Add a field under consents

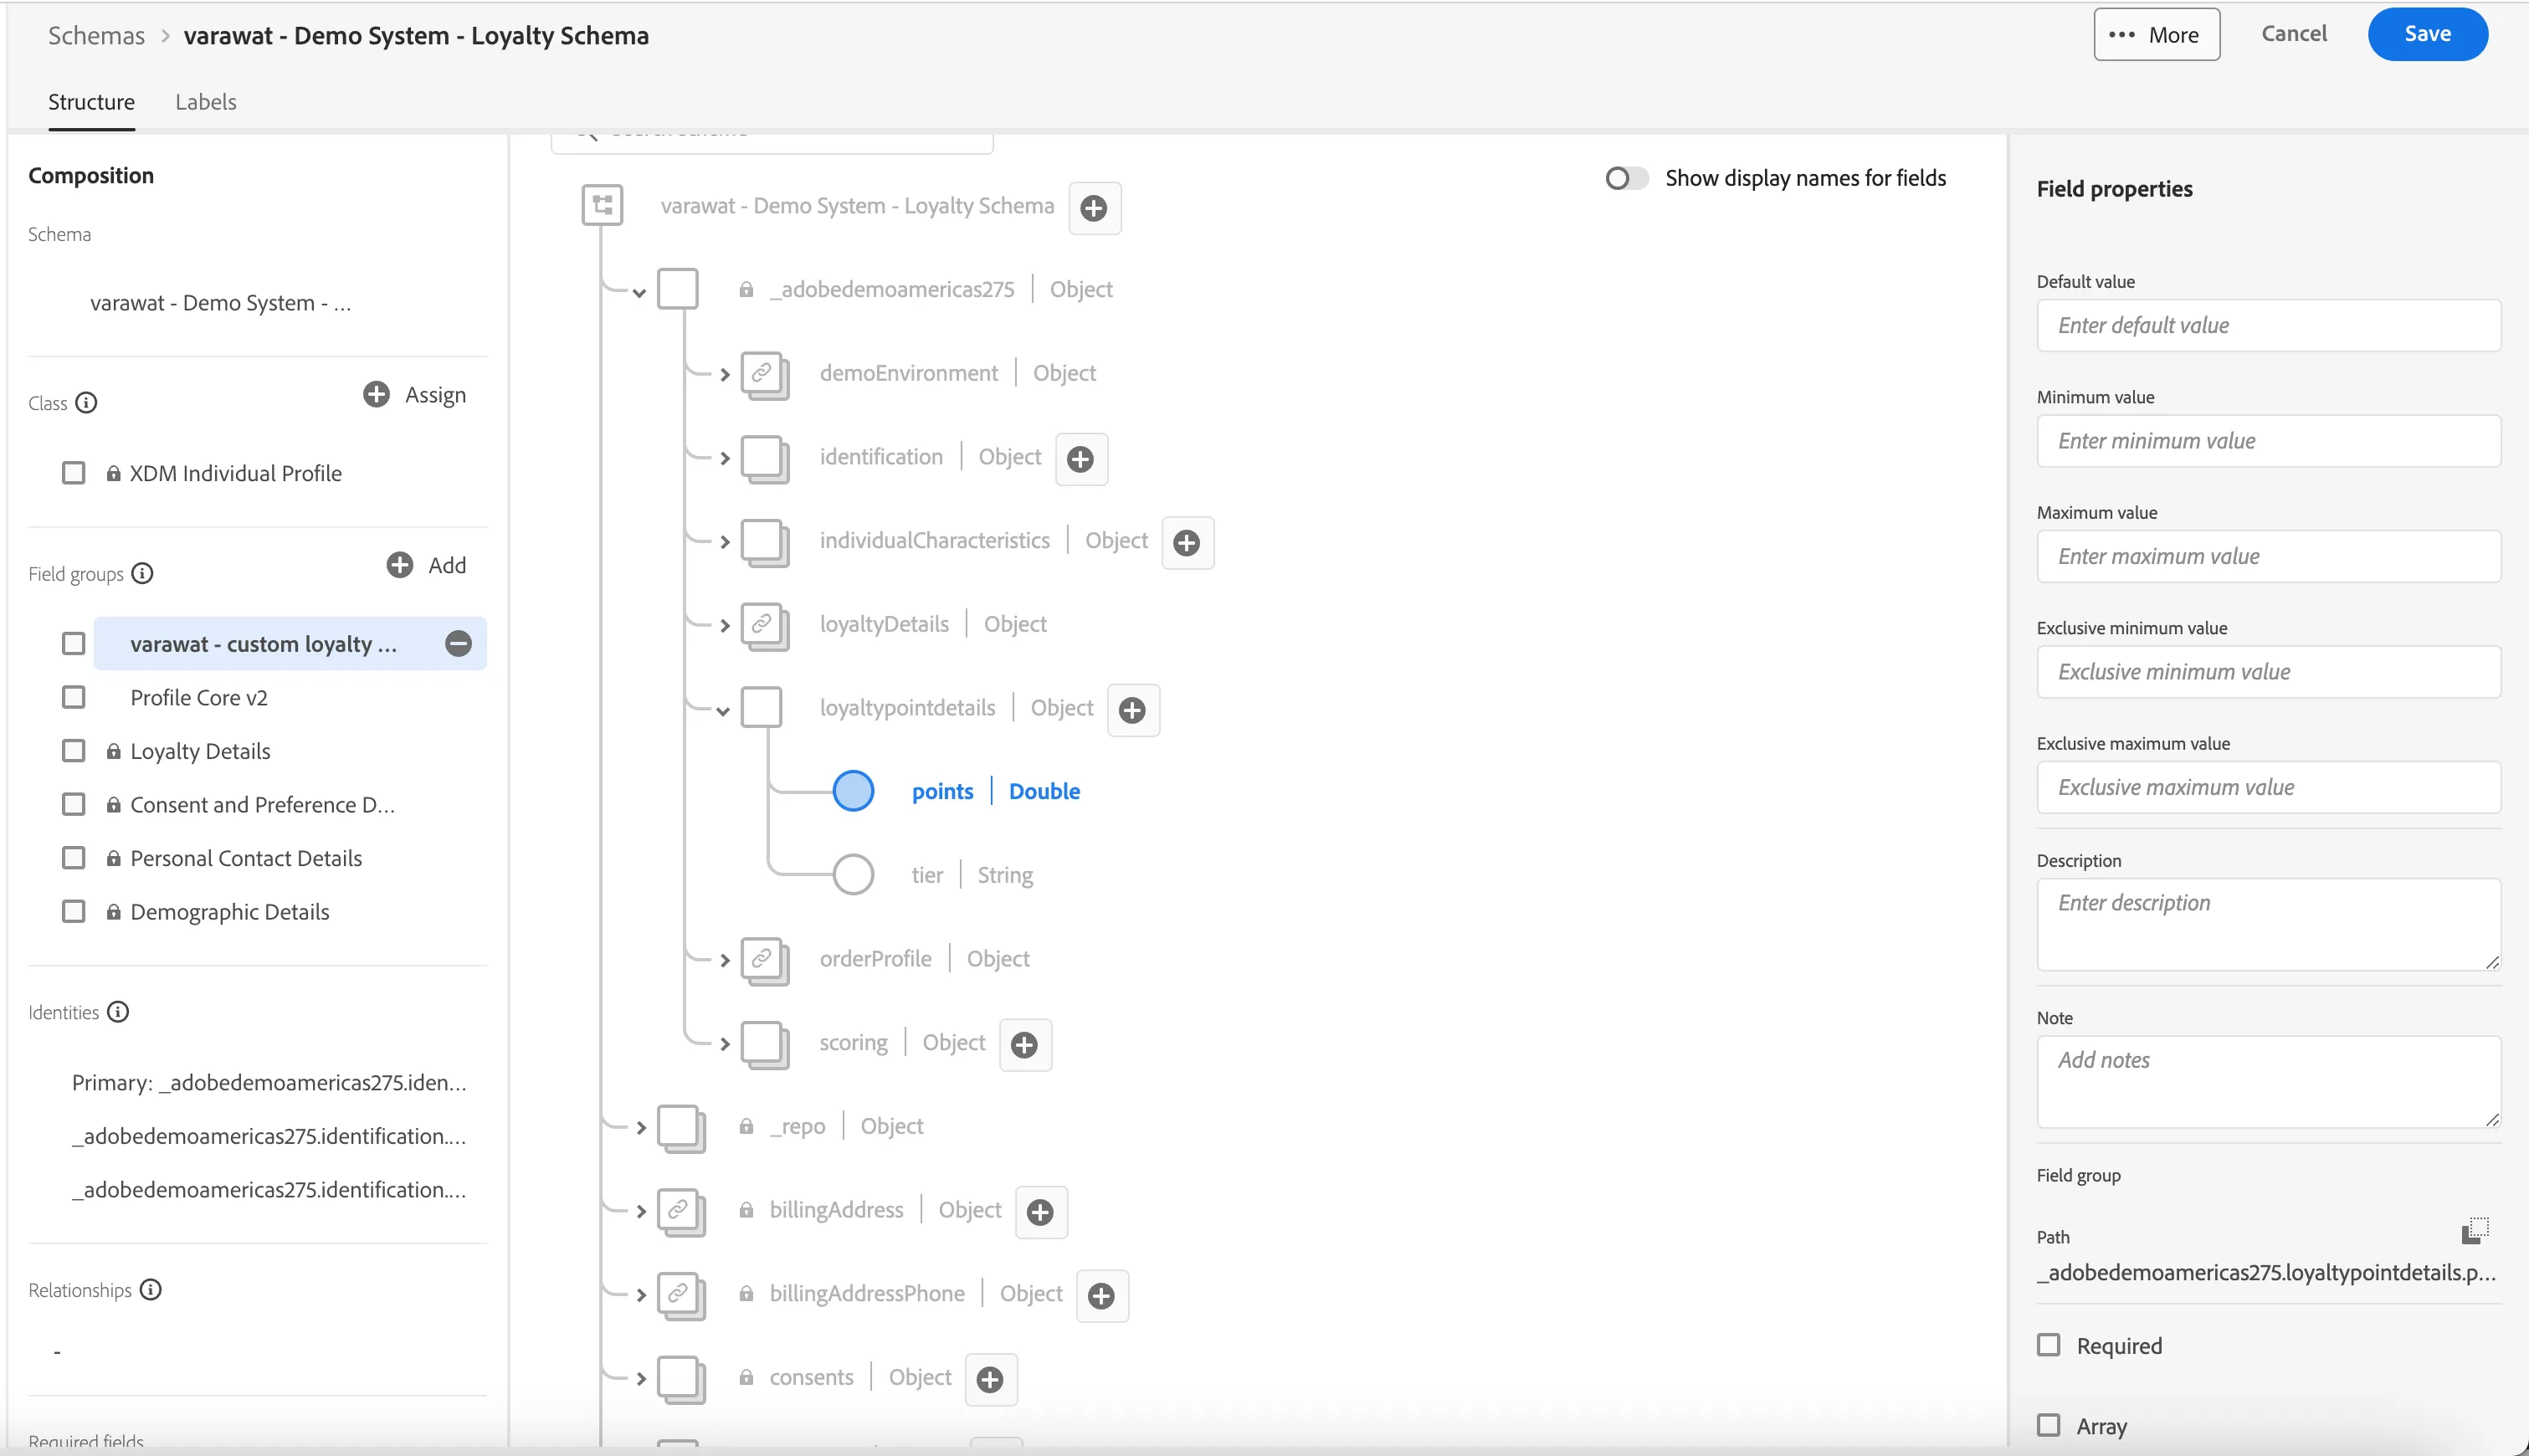coord(990,1380)
